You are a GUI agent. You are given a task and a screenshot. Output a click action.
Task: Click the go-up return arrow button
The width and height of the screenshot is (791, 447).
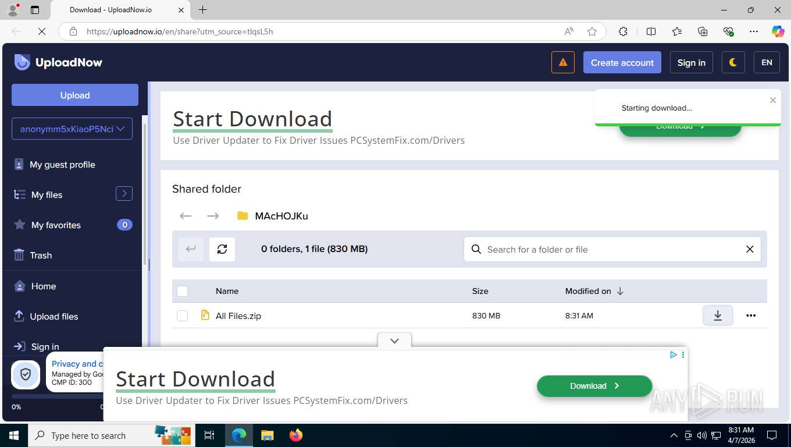point(191,249)
